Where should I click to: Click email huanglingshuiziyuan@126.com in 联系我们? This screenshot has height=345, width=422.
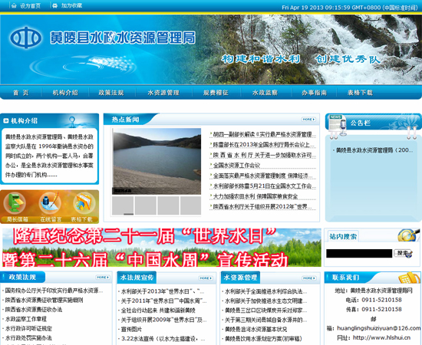[379, 328]
